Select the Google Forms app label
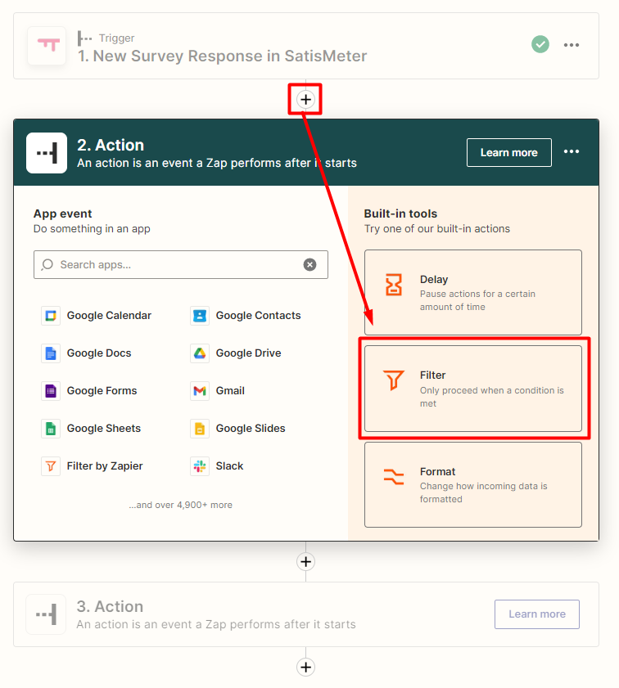Viewport: 619px width, 688px height. (102, 391)
